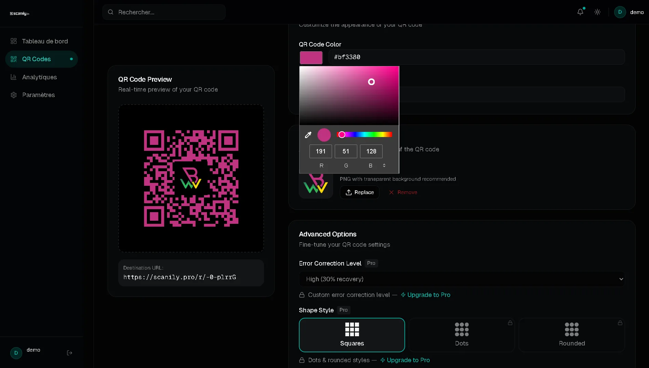Click the top-right D avatar
649x368 pixels.
click(620, 12)
